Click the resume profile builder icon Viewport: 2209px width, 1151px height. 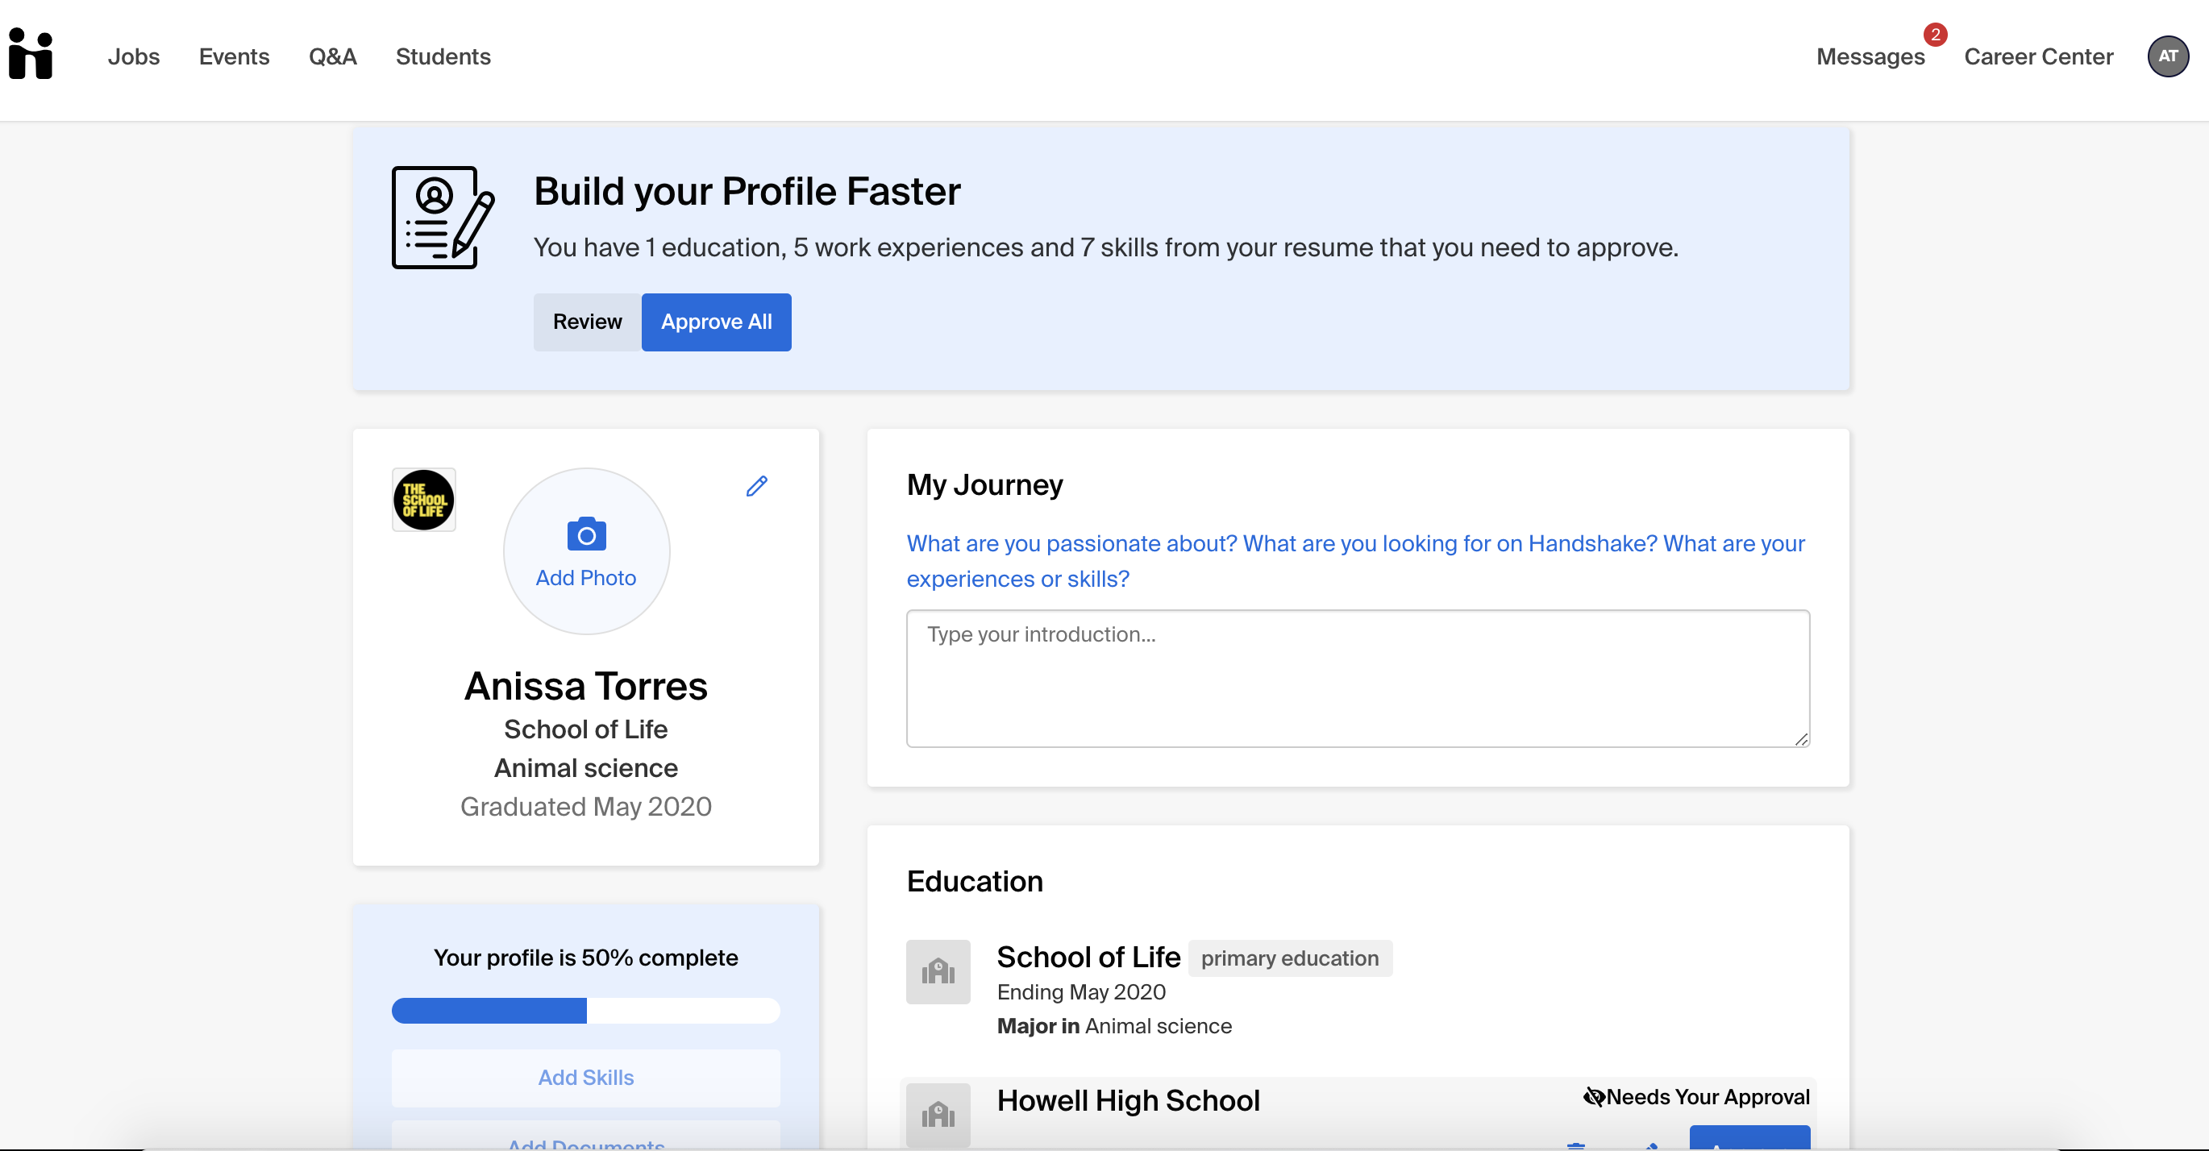click(443, 218)
